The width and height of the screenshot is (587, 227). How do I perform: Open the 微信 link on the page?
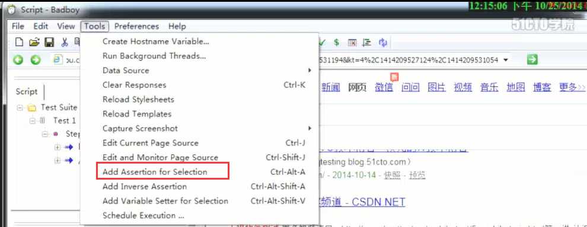point(384,88)
